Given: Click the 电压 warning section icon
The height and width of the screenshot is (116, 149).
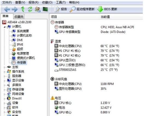Looking at the screenshot, I should 52,98.
